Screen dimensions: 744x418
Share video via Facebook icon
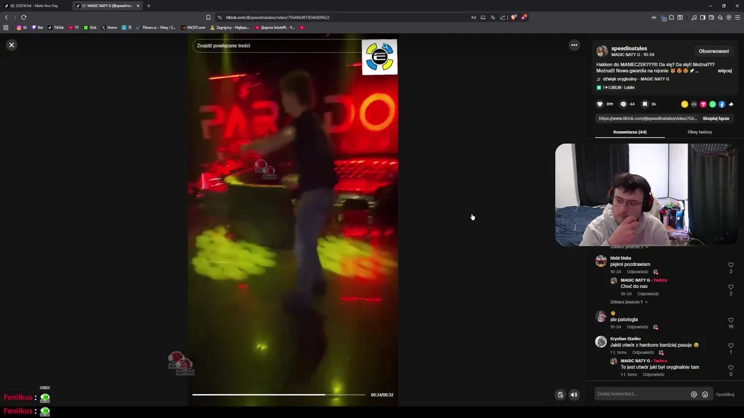tap(721, 105)
